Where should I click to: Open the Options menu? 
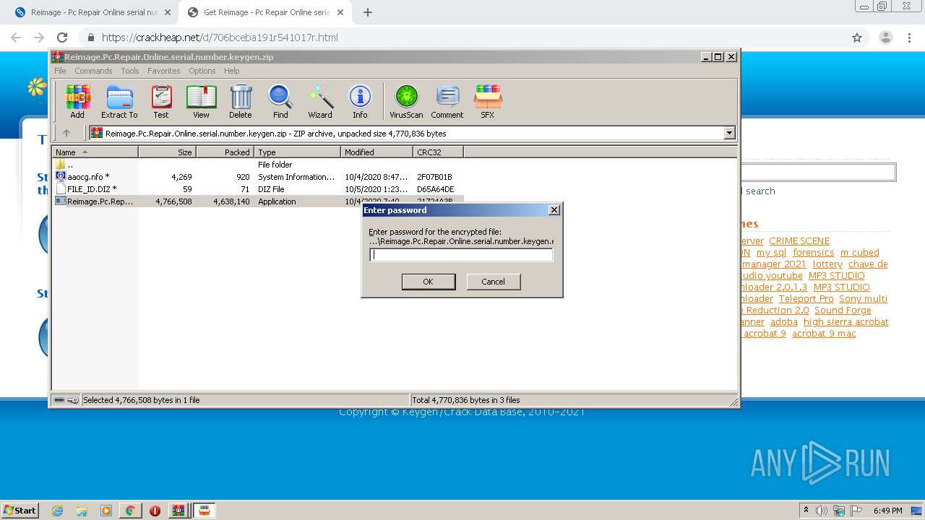tap(202, 71)
